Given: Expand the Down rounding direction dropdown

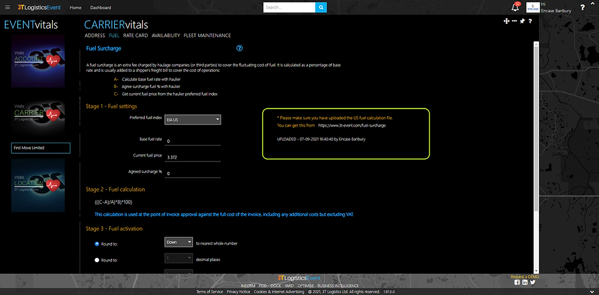Looking at the screenshot, I should [178, 242].
